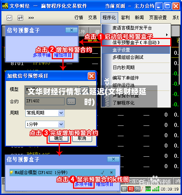Minimize the 文华财经 main window

click(159, 6)
